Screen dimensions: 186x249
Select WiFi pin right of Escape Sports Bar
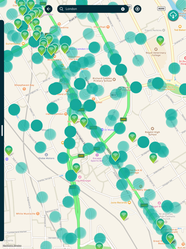coord(115,156)
